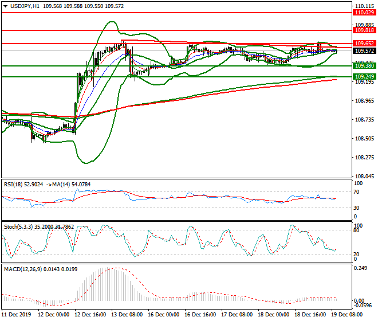The height and width of the screenshot is (321, 378).
Task: Select the 109.652 red price label
Action: [x=364, y=44]
